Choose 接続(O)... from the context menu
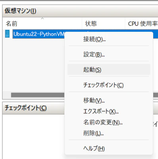Image resolution: width=158 pixels, height=159 pixels. [109, 39]
